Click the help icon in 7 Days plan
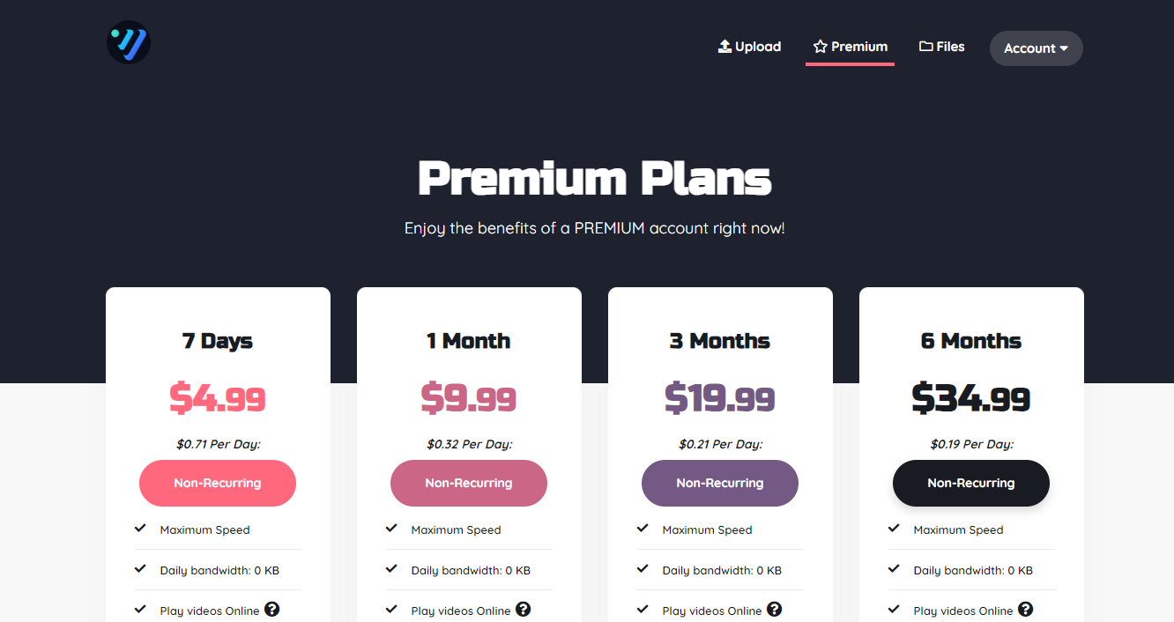The image size is (1174, 622). click(272, 609)
